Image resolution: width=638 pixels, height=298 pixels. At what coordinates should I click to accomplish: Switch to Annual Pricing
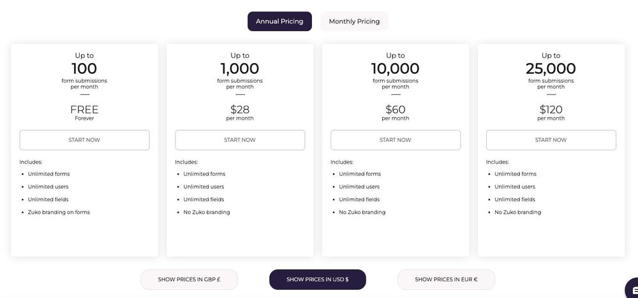pos(279,22)
